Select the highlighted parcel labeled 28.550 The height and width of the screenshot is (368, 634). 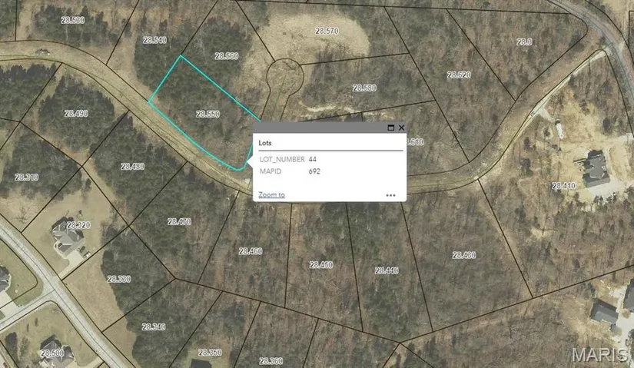[207, 114]
